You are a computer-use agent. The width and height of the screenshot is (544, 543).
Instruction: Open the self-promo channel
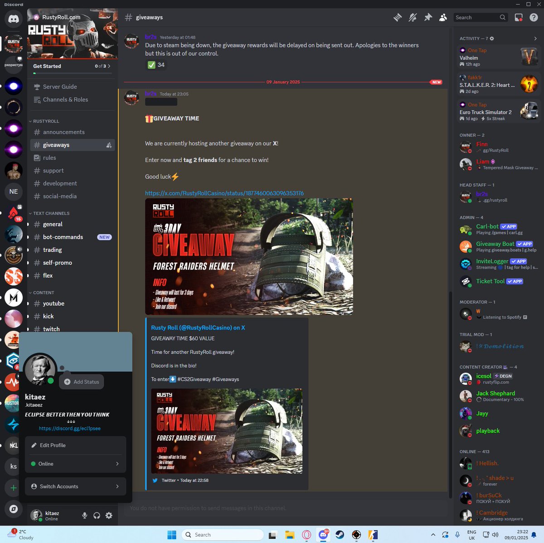click(x=73, y=263)
